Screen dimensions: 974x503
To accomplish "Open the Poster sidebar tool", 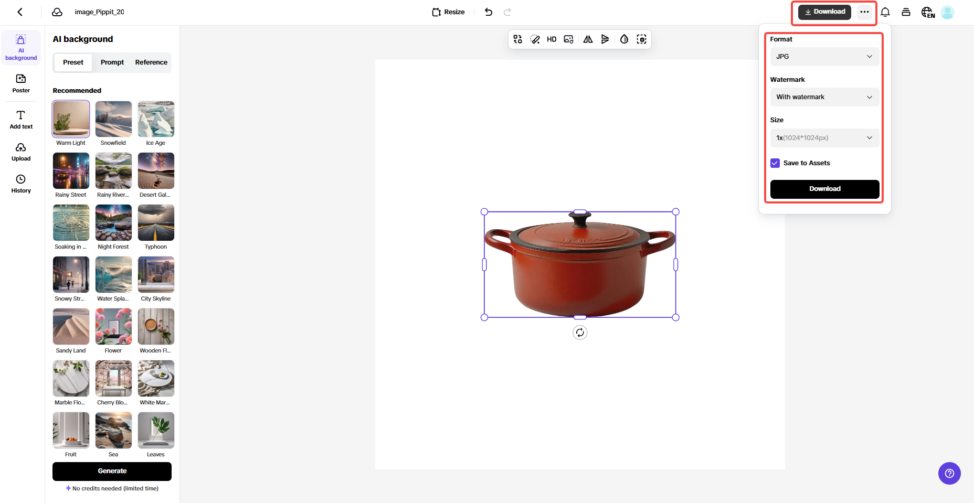I will click(21, 84).
